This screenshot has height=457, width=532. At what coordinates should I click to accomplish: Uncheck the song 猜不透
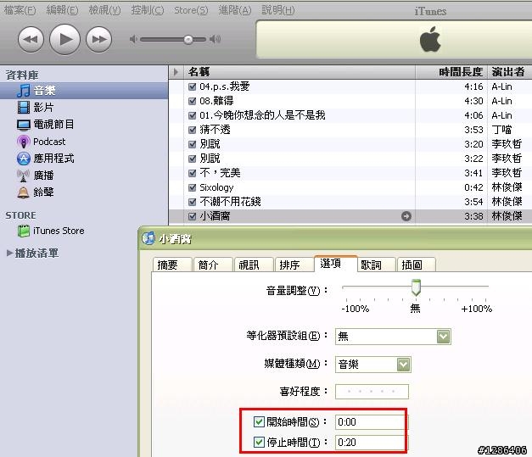tap(192, 130)
